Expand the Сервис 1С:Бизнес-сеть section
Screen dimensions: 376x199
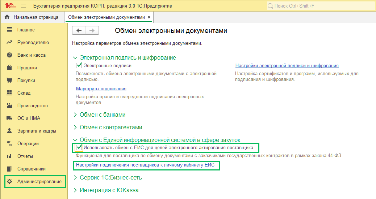[75, 177]
